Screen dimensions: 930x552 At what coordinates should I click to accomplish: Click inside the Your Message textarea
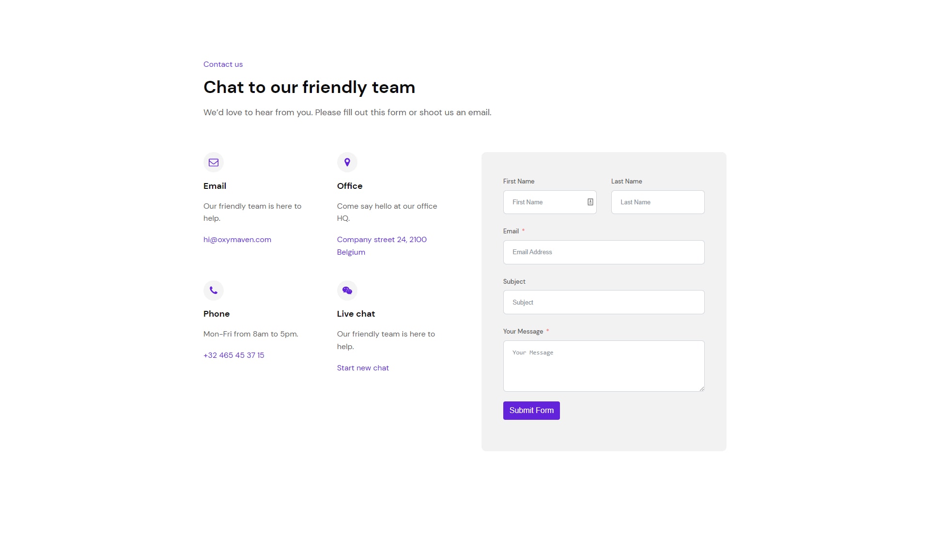click(x=604, y=366)
